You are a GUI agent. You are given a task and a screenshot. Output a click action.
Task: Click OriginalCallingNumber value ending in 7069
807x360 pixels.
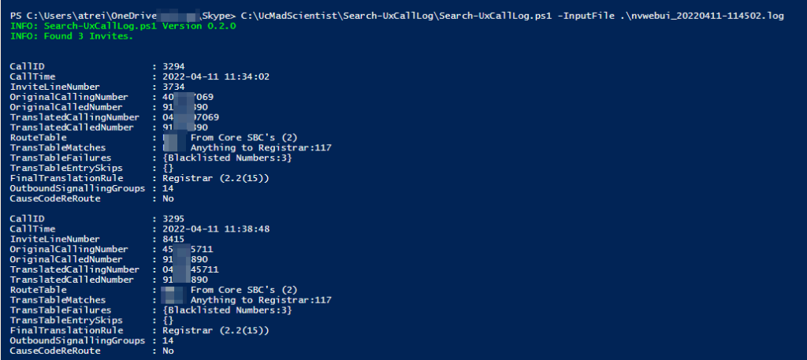tap(188, 97)
